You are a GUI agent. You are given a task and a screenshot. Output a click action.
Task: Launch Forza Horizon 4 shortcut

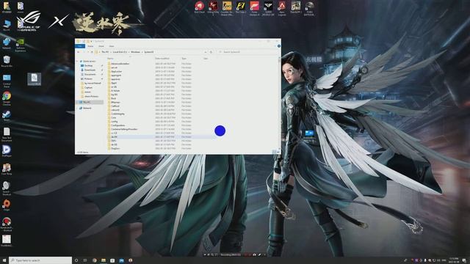[255, 8]
